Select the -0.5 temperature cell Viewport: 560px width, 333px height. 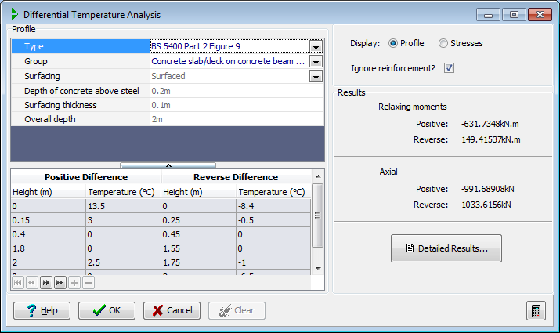(273, 220)
